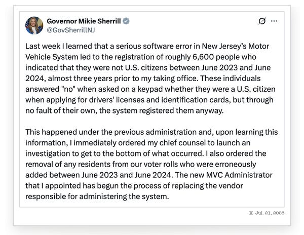Open the three-dot more options menu
This screenshot has width=304, height=235.
point(274,21)
